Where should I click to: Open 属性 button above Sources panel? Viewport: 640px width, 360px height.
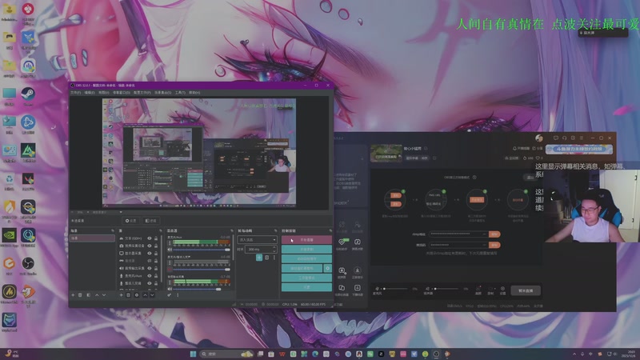pyautogui.click(x=130, y=221)
